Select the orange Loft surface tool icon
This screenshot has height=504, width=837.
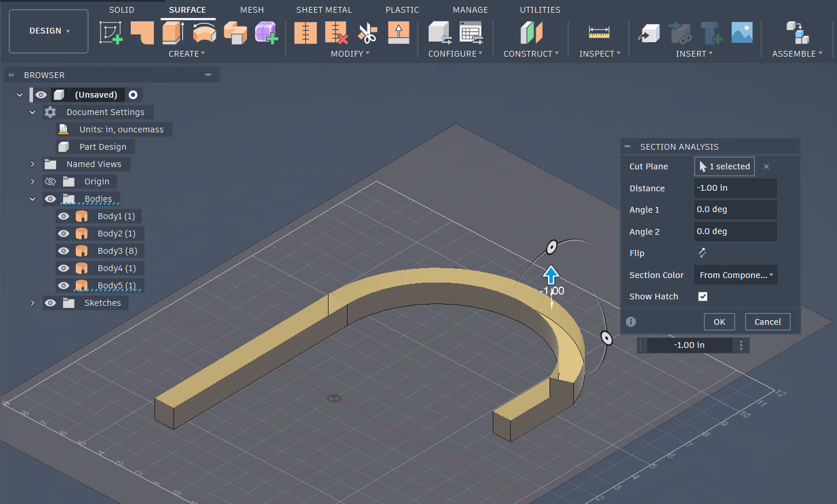[x=235, y=32]
